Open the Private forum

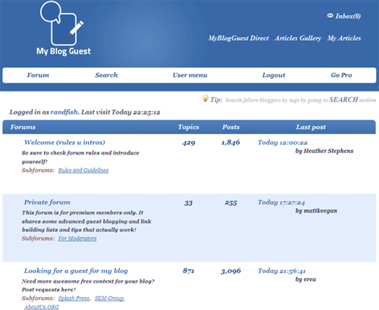[x=47, y=202]
